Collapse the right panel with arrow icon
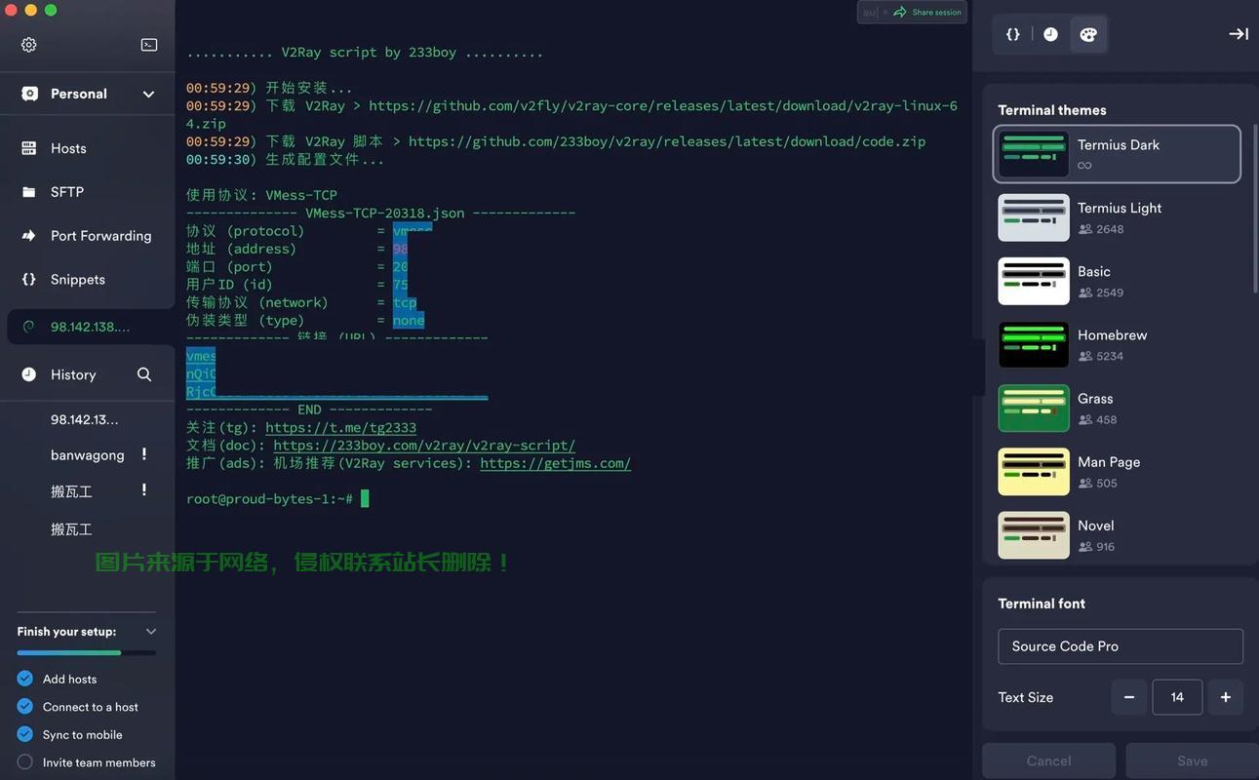 (1238, 34)
